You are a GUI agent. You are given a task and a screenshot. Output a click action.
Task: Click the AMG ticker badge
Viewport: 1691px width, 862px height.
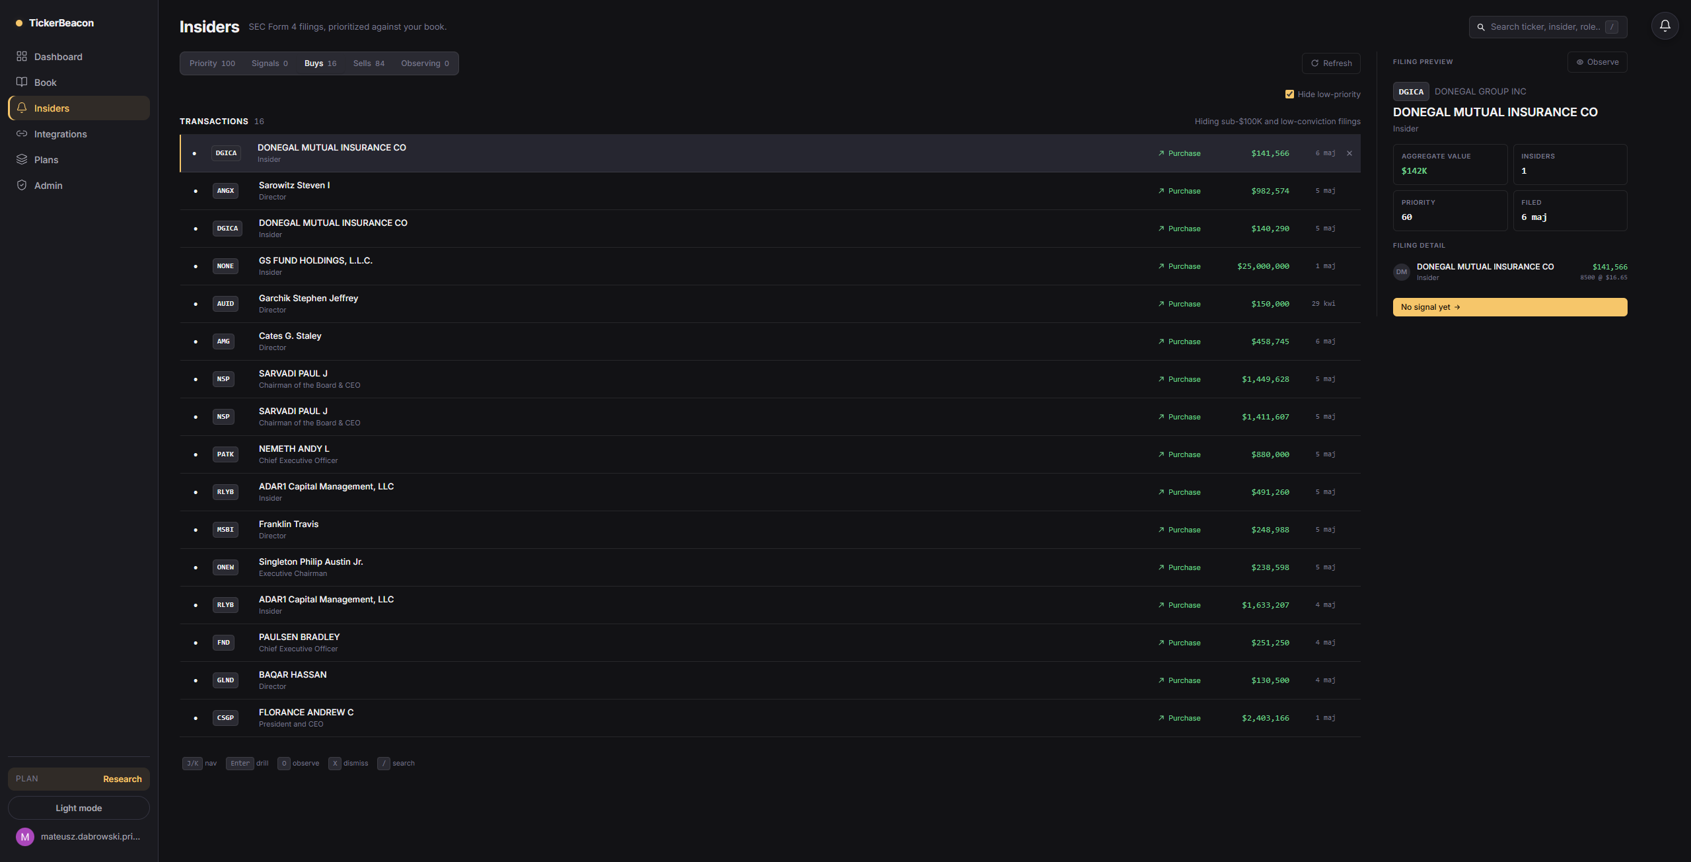click(x=223, y=341)
